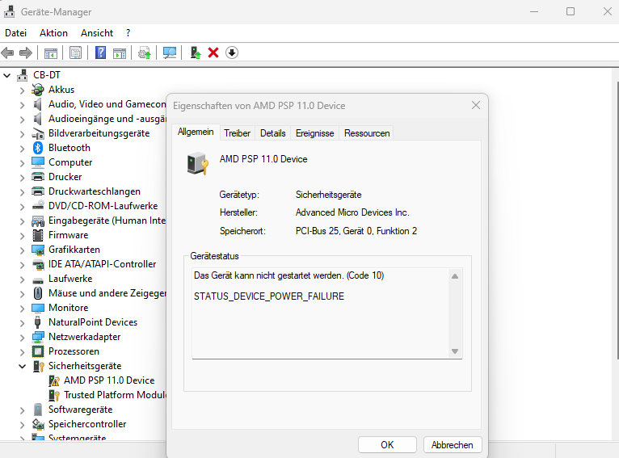Open the Ansicht menu
The height and width of the screenshot is (458, 619).
97,33
